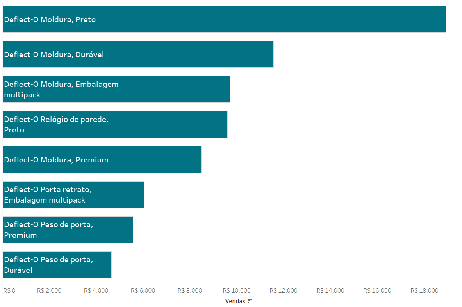The image size is (462, 307).
Task: Select the Deflect-O Moldura, Premium bar
Action: (102, 159)
